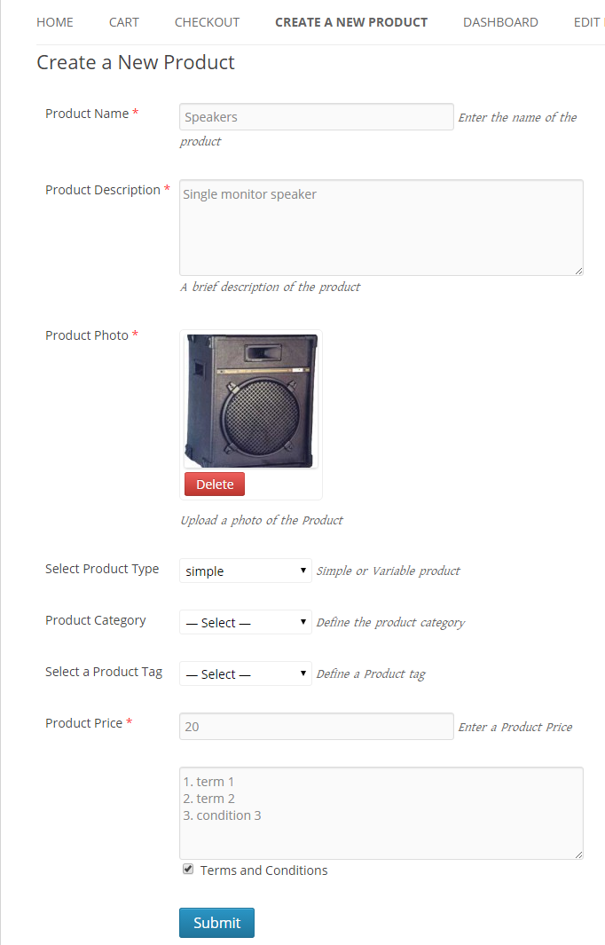Select the simple option in Product Type

point(244,571)
